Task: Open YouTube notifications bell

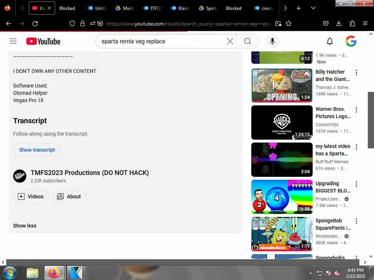Action: pos(330,41)
